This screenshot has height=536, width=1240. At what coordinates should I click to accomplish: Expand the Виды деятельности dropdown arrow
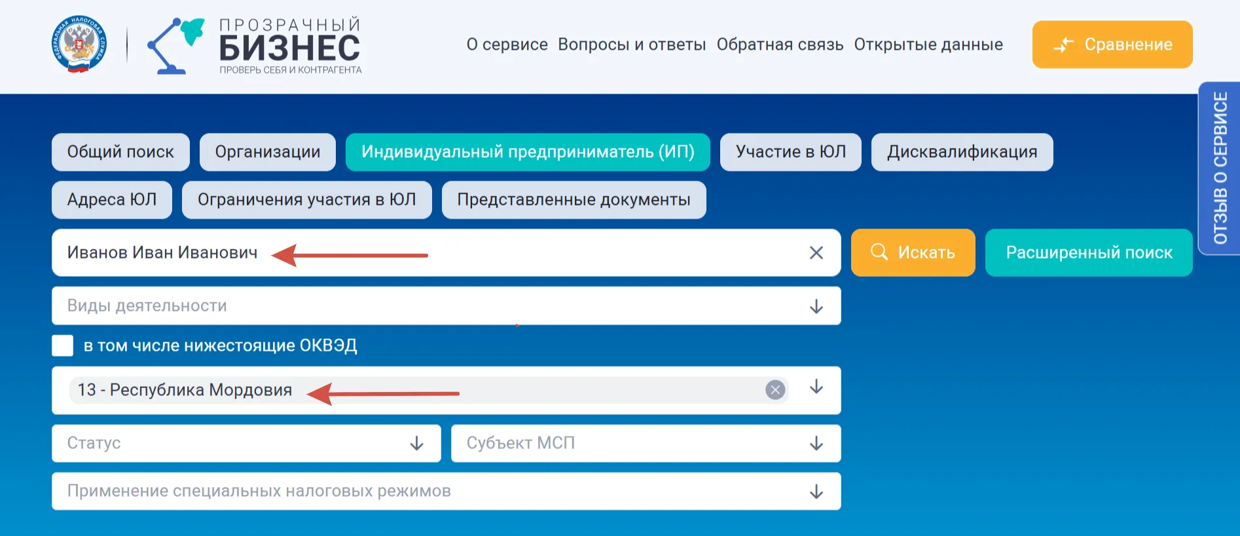coord(816,306)
